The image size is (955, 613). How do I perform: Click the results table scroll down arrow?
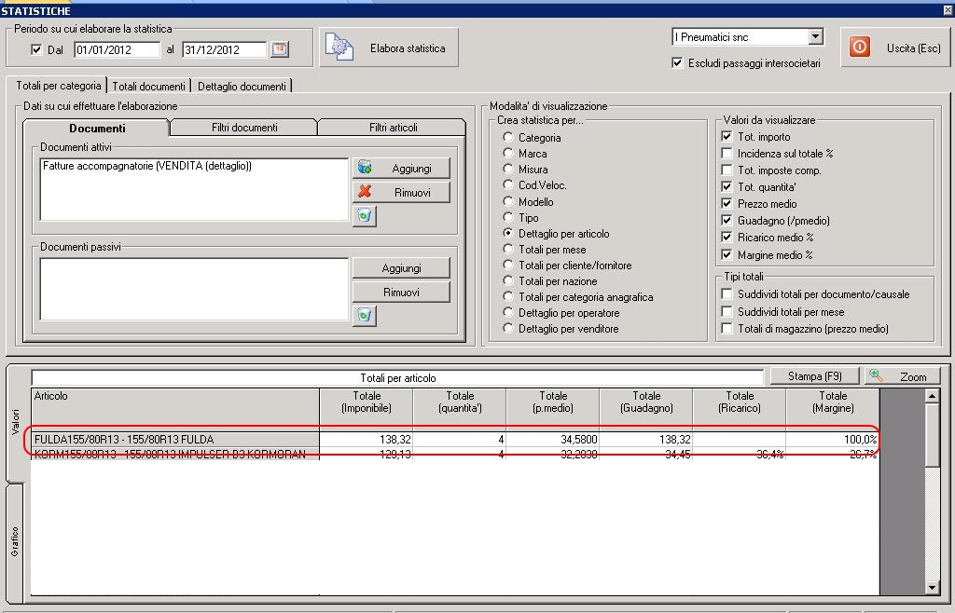click(932, 587)
